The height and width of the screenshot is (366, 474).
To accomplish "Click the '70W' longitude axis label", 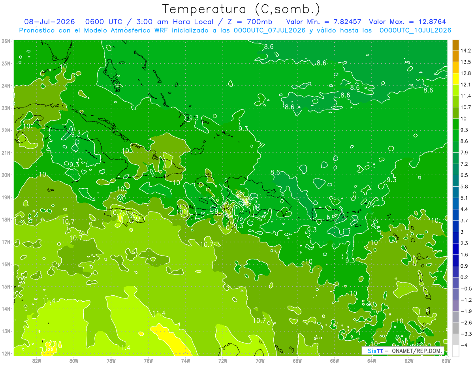I will pyautogui.click(x=260, y=360).
